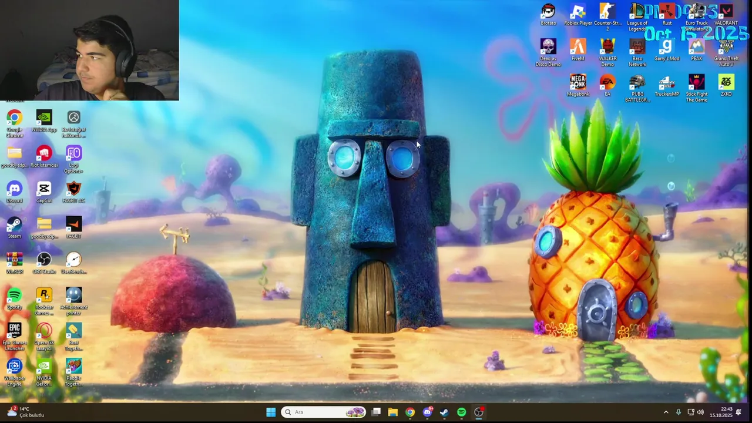Open Boat Together desktop shortcut
The height and width of the screenshot is (423, 752).
tap(73, 337)
